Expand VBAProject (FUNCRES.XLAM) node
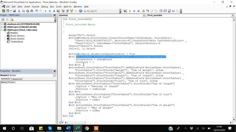Viewport: 236px width, 132px height. click(x=2, y=27)
